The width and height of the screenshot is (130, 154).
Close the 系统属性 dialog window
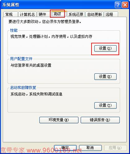click(125, 5)
